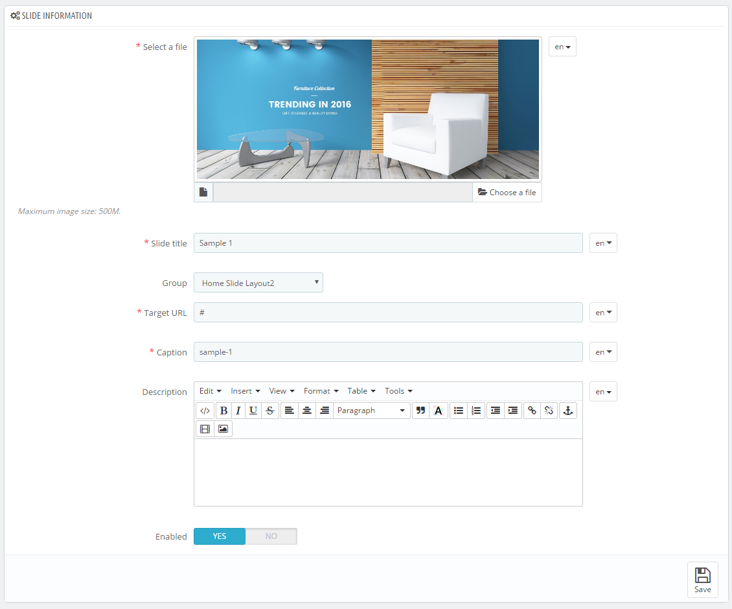Open the Paragraph format dropdown
The image size is (732, 609).
372,411
